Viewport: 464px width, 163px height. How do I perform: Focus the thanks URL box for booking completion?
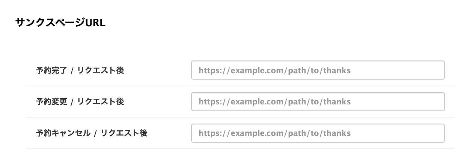tap(318, 70)
